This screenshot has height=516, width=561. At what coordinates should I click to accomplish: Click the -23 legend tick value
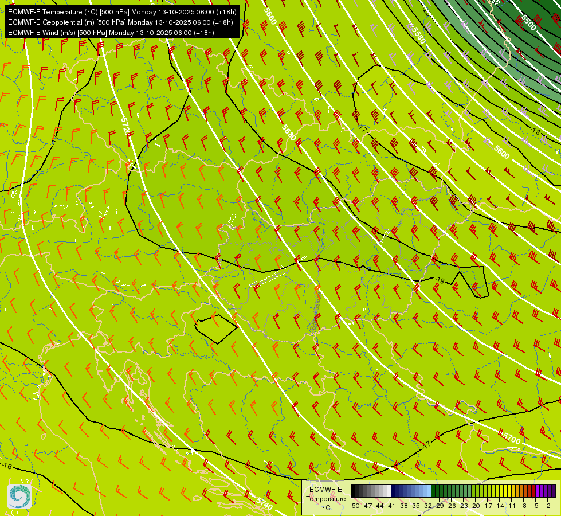click(x=463, y=506)
